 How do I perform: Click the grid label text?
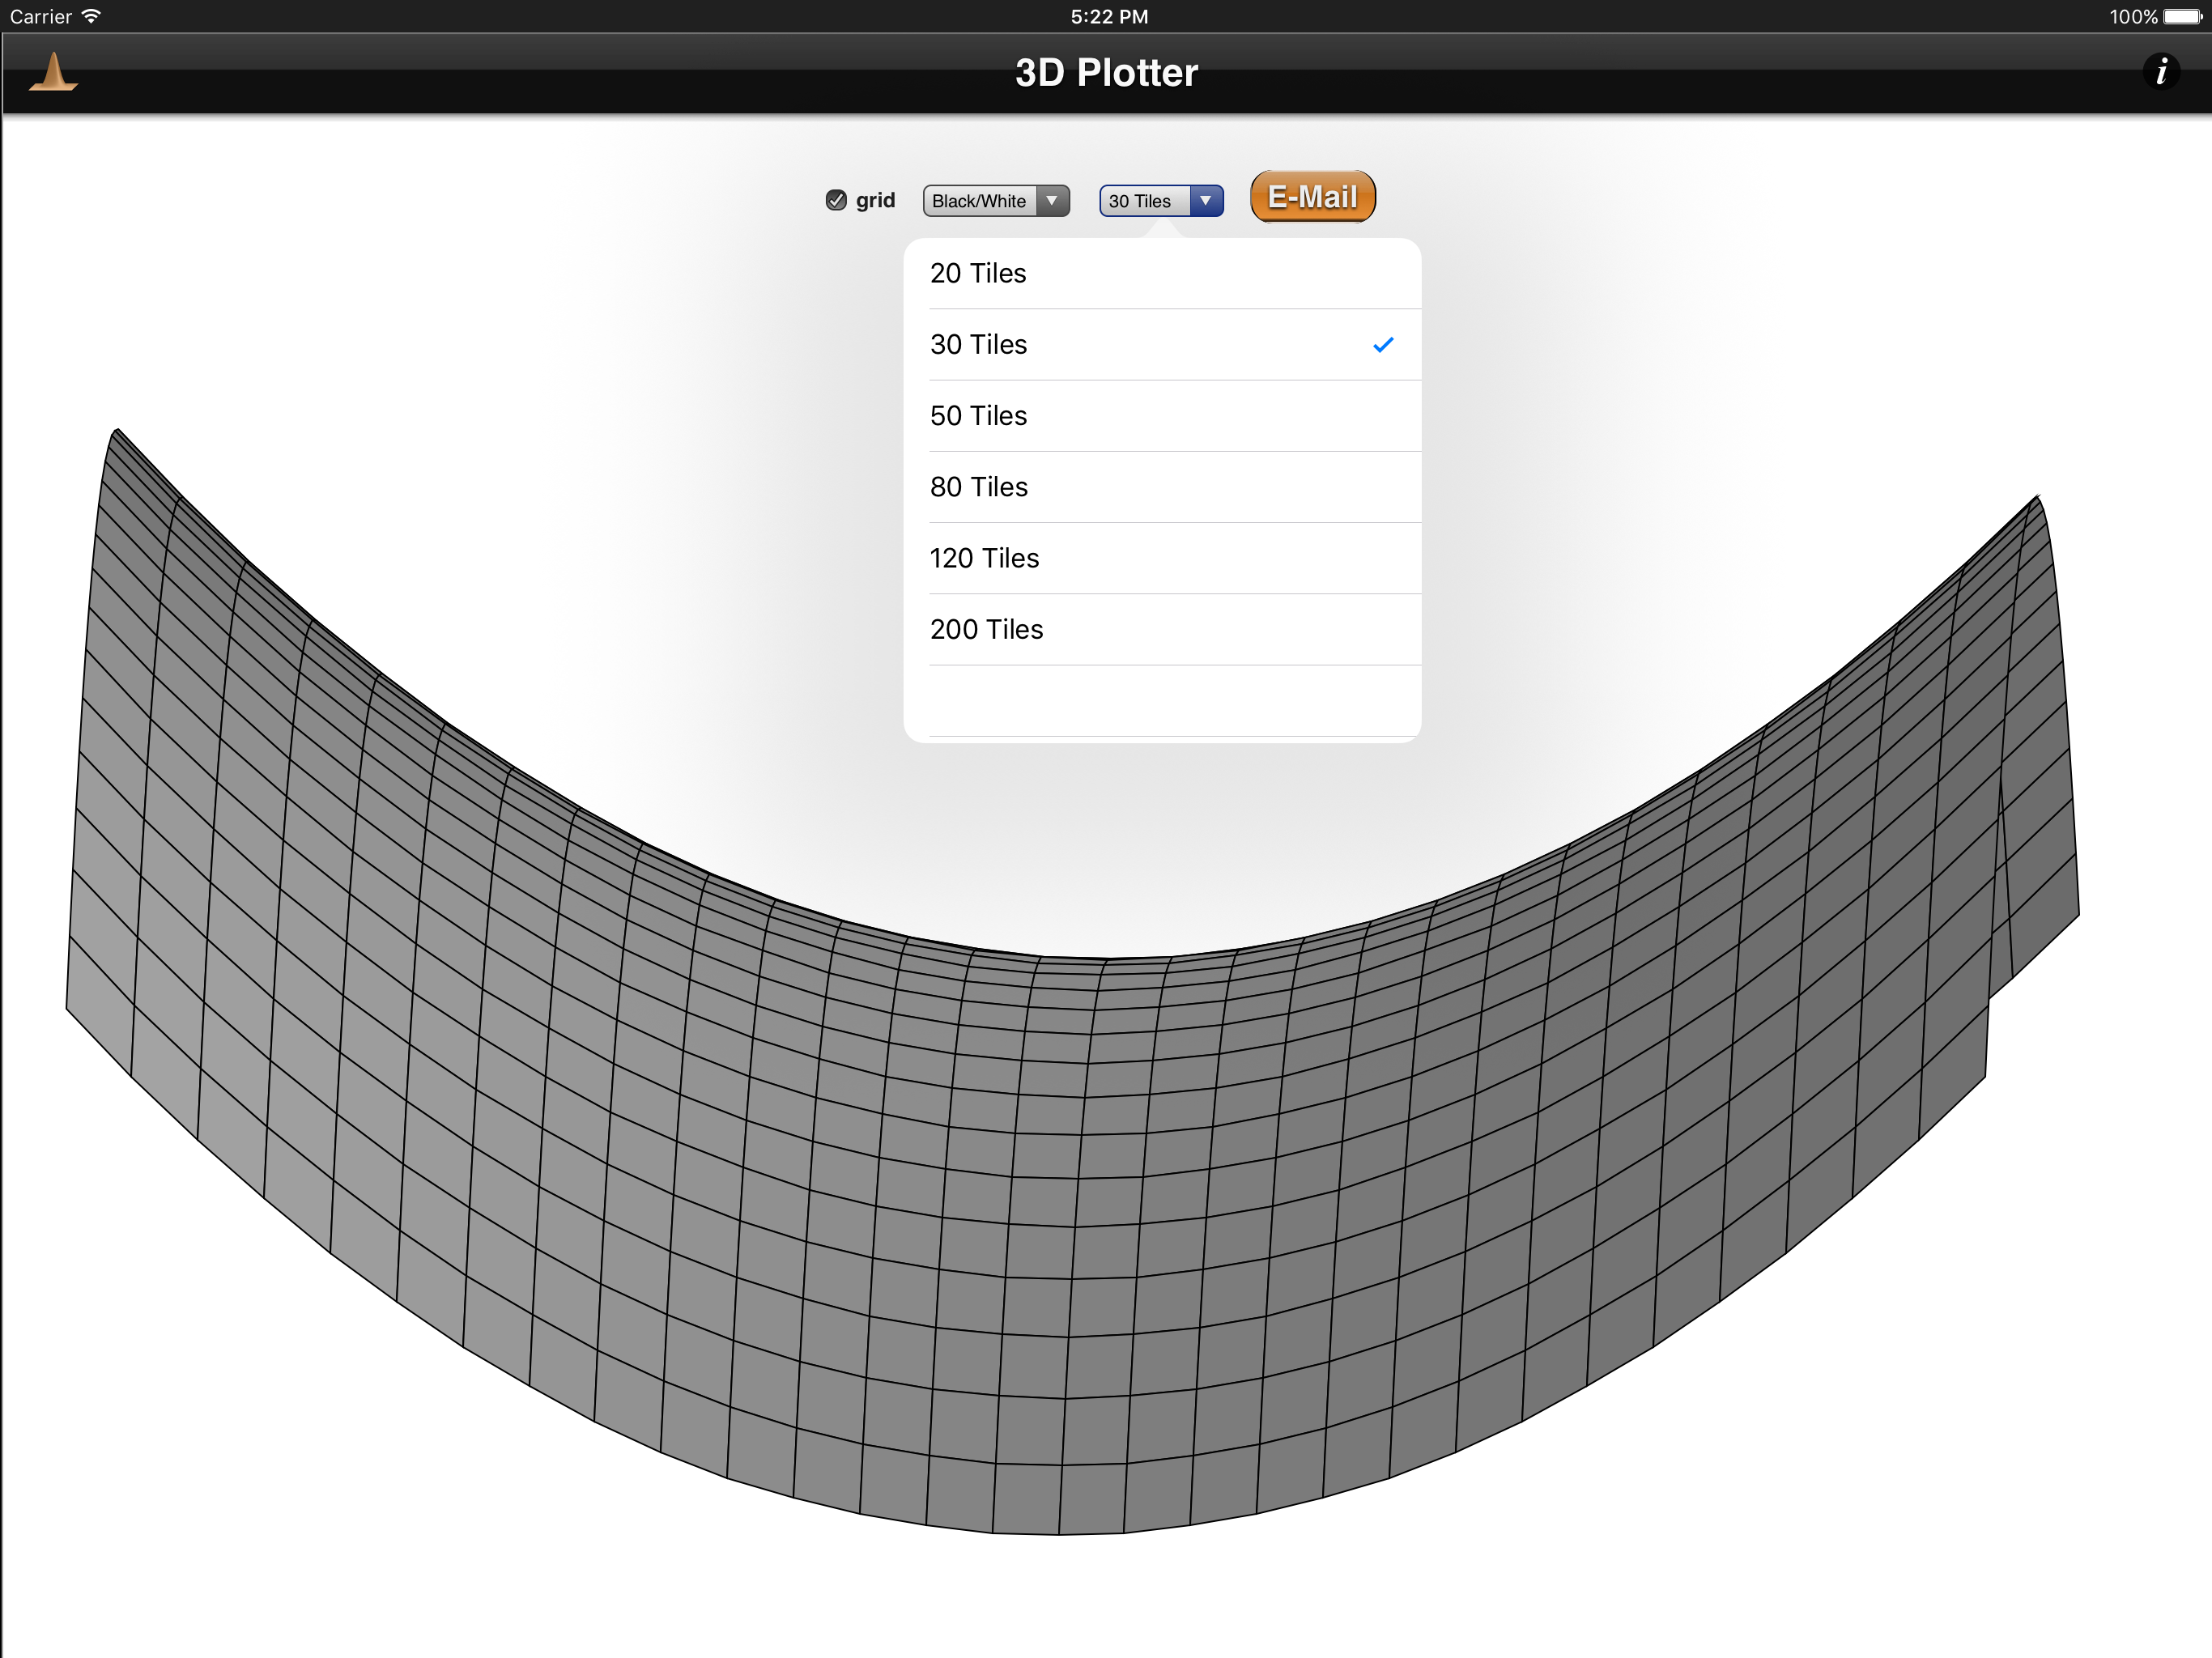[x=875, y=201]
